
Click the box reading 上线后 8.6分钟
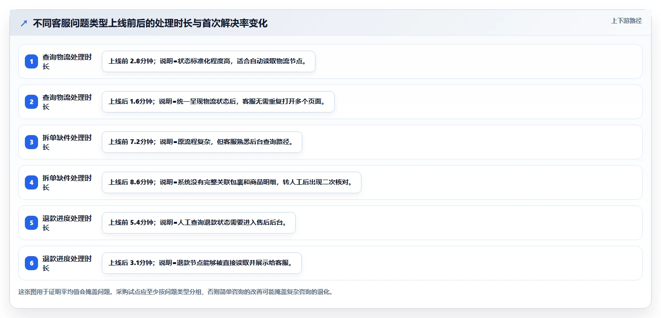click(231, 182)
